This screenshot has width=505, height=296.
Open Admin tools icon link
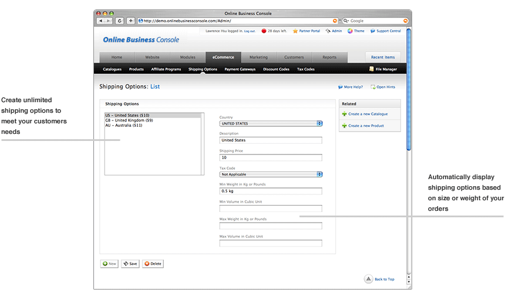[328, 31]
